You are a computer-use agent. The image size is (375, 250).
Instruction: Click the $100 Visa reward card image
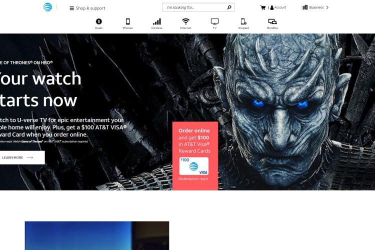point(193,166)
